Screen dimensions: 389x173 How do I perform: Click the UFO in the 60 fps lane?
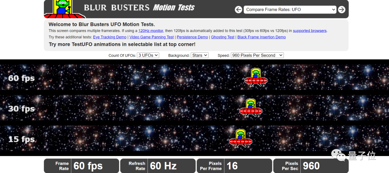(x=256, y=77)
